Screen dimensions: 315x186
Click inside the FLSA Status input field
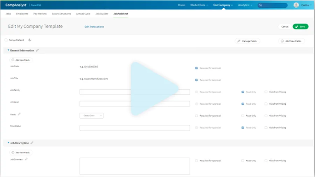click(135, 128)
